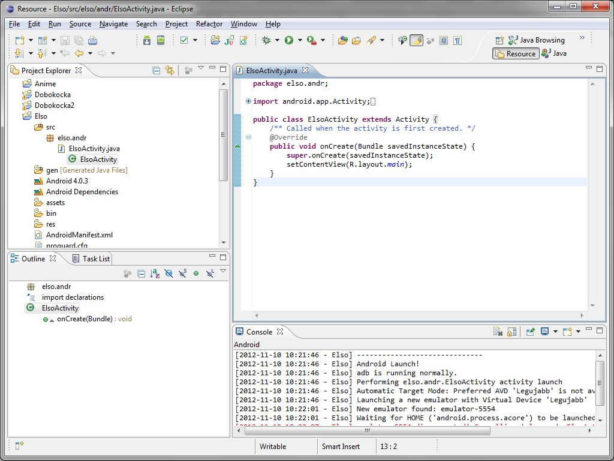This screenshot has width=614, height=461.
Task: Click Console horizontal scrollbar thumb
Action: tap(368, 430)
